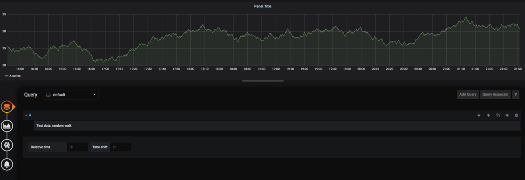Delete query A with trash icon
525x180 pixels.
[517, 115]
